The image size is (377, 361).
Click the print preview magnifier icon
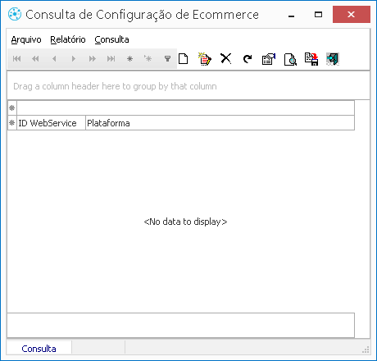[290, 59]
